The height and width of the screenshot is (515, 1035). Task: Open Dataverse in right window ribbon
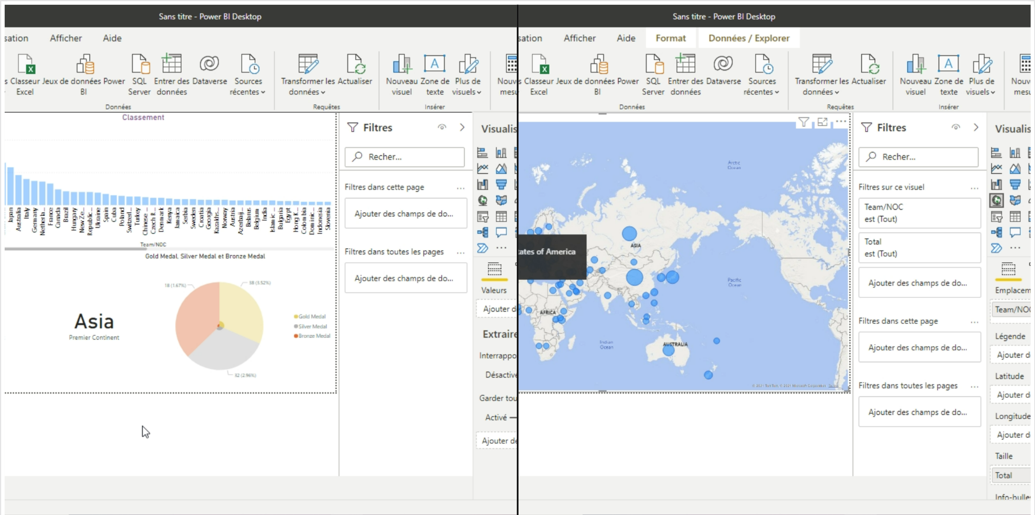pos(723,69)
